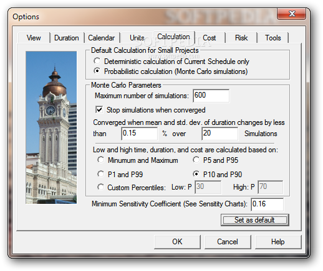Close the Options dialog with X

tap(292, 14)
